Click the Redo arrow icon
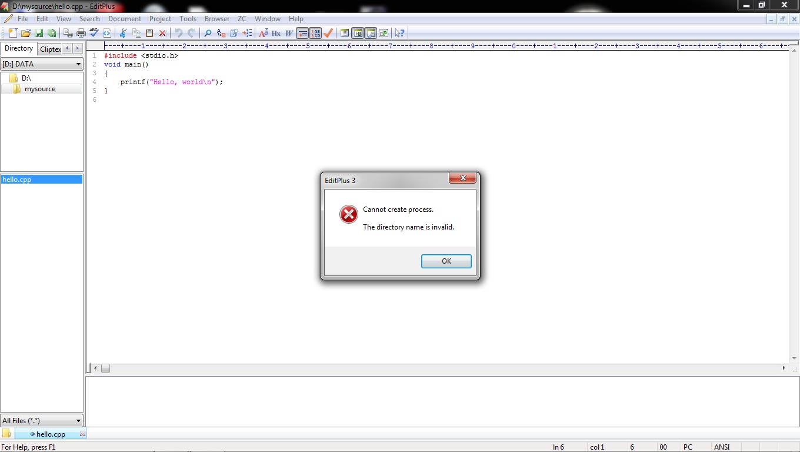The height and width of the screenshot is (452, 800). (192, 33)
